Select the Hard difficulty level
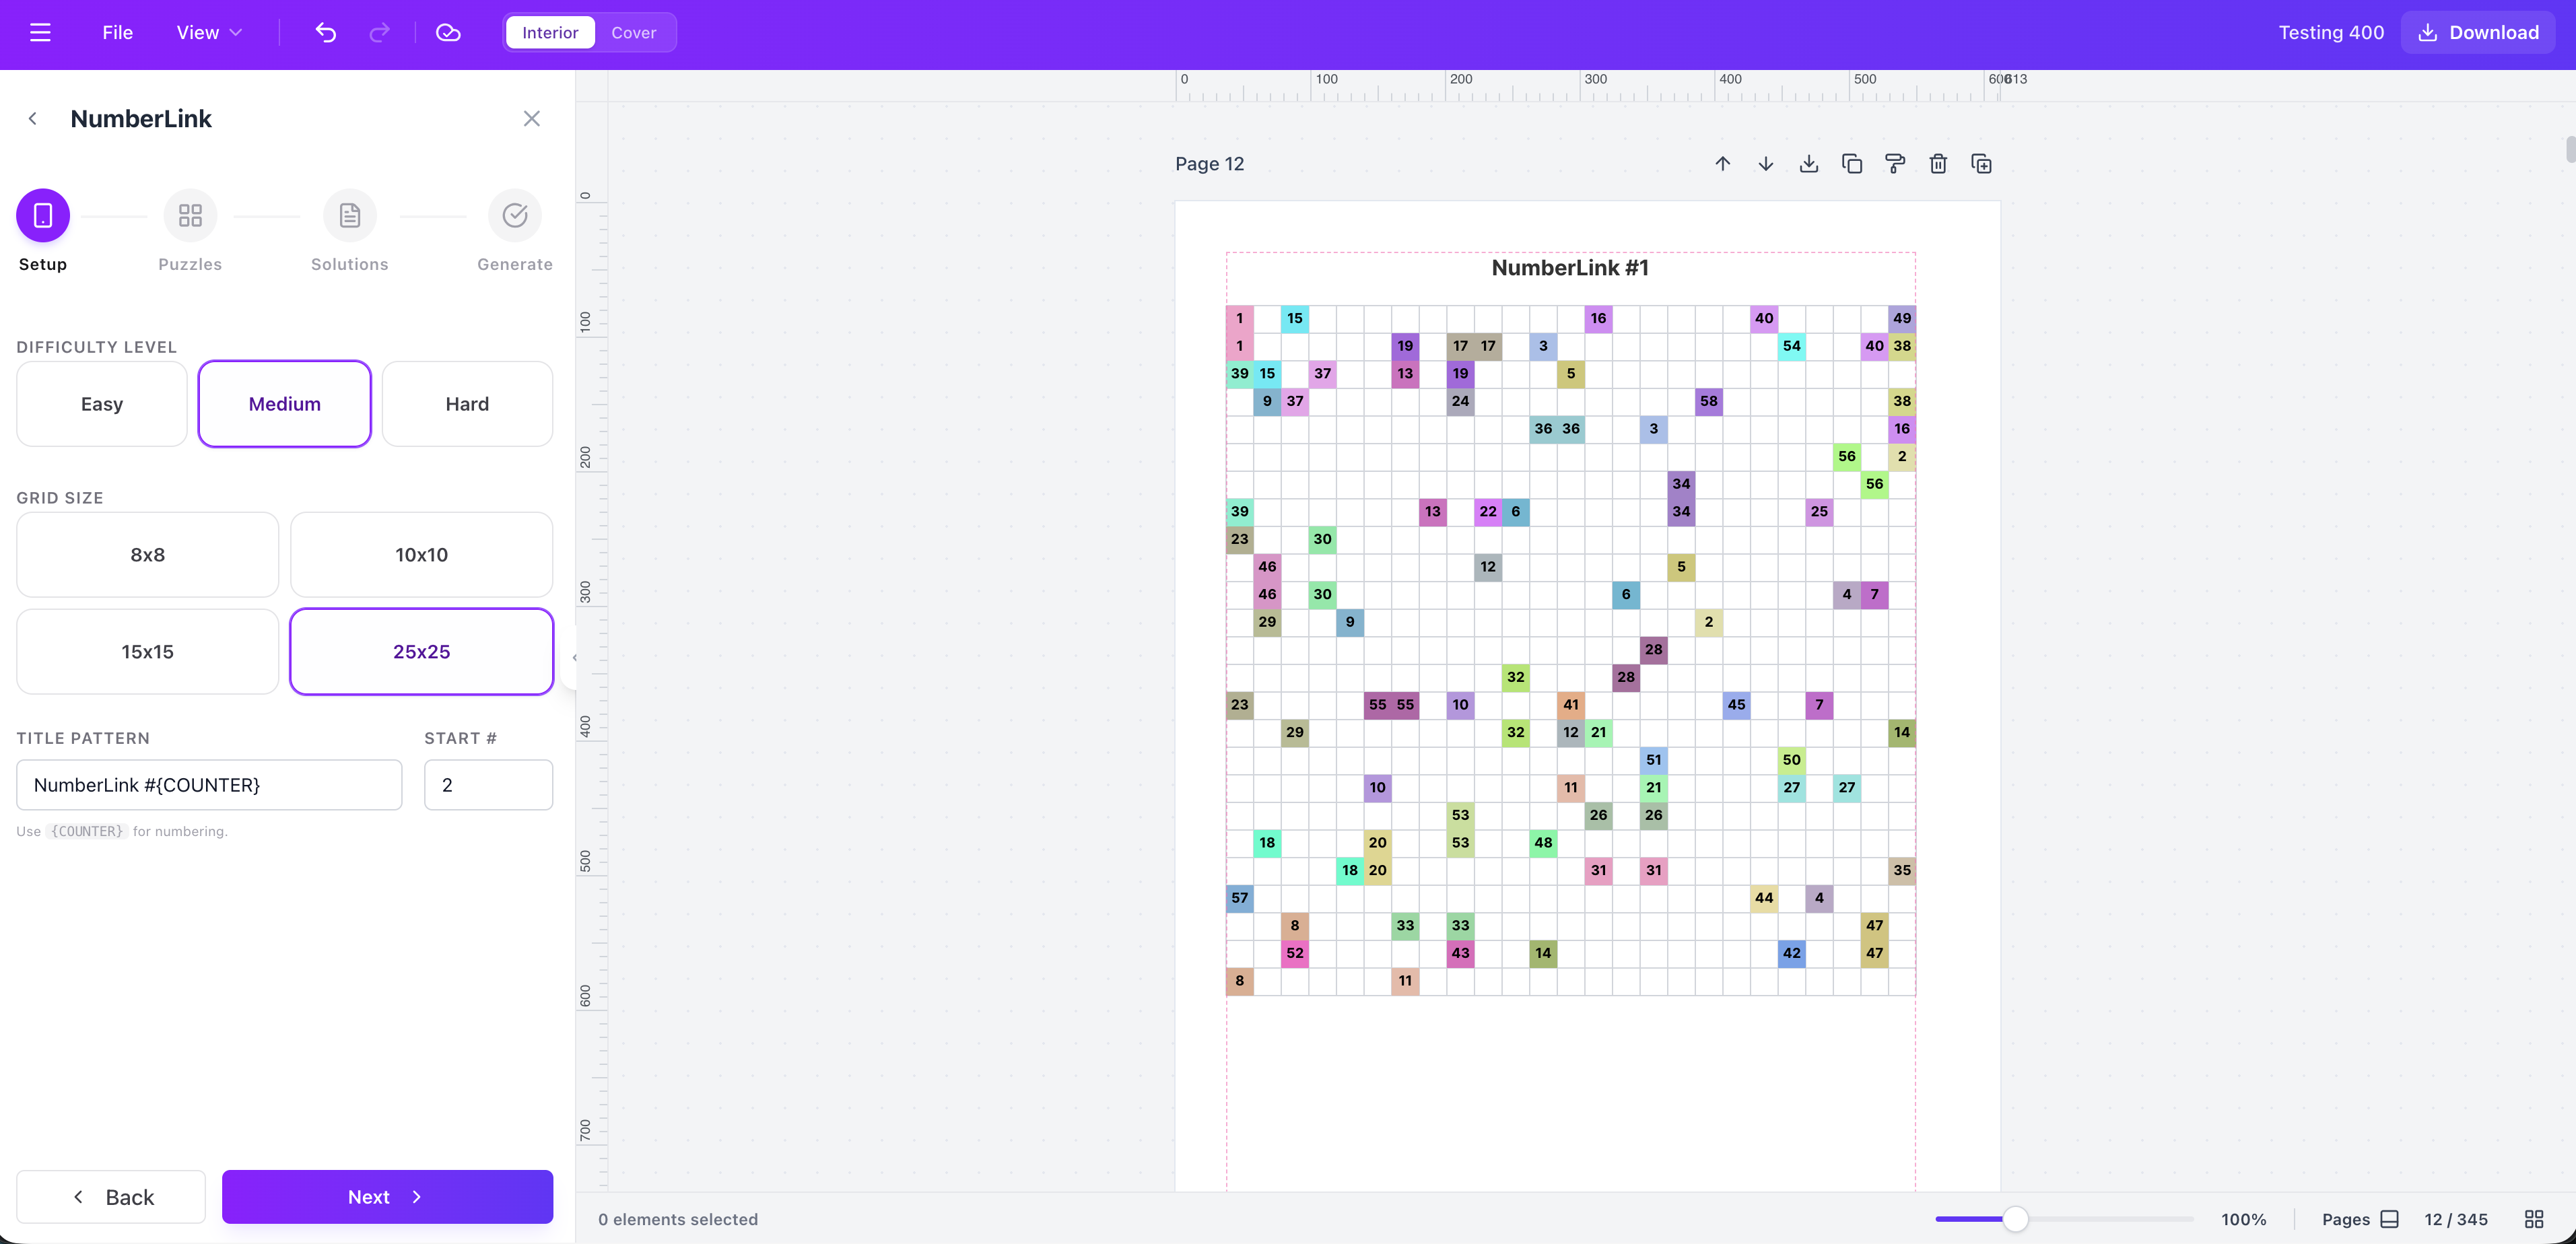Image resolution: width=2576 pixels, height=1244 pixels. [467, 403]
